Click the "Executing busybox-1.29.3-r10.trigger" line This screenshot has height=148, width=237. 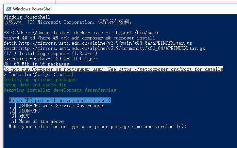(51, 59)
